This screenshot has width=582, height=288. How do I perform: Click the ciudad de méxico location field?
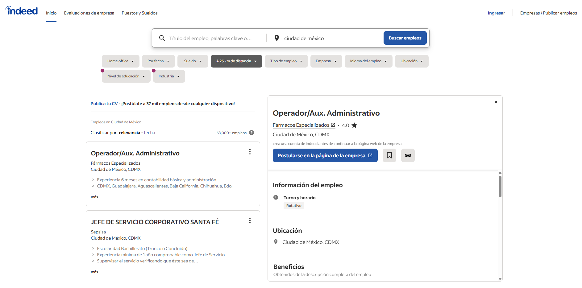click(x=330, y=38)
